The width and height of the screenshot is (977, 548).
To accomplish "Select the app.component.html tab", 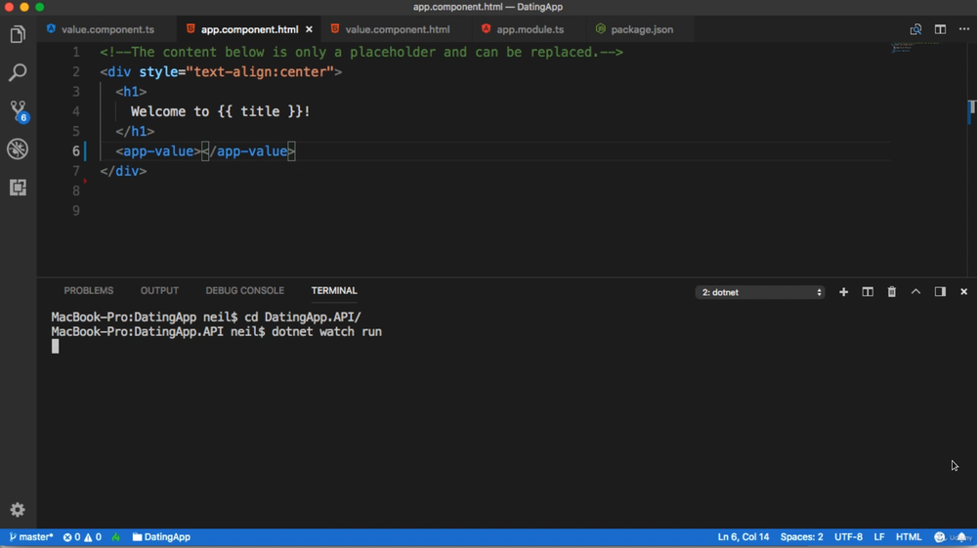I will [249, 29].
